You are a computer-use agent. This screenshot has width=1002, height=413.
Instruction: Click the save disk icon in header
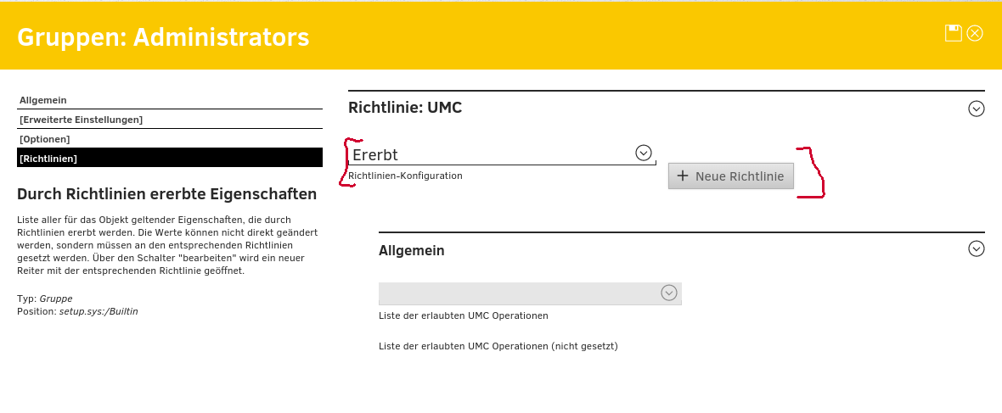pos(954,33)
